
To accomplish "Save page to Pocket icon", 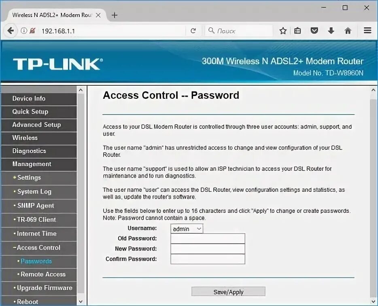I will (314, 31).
